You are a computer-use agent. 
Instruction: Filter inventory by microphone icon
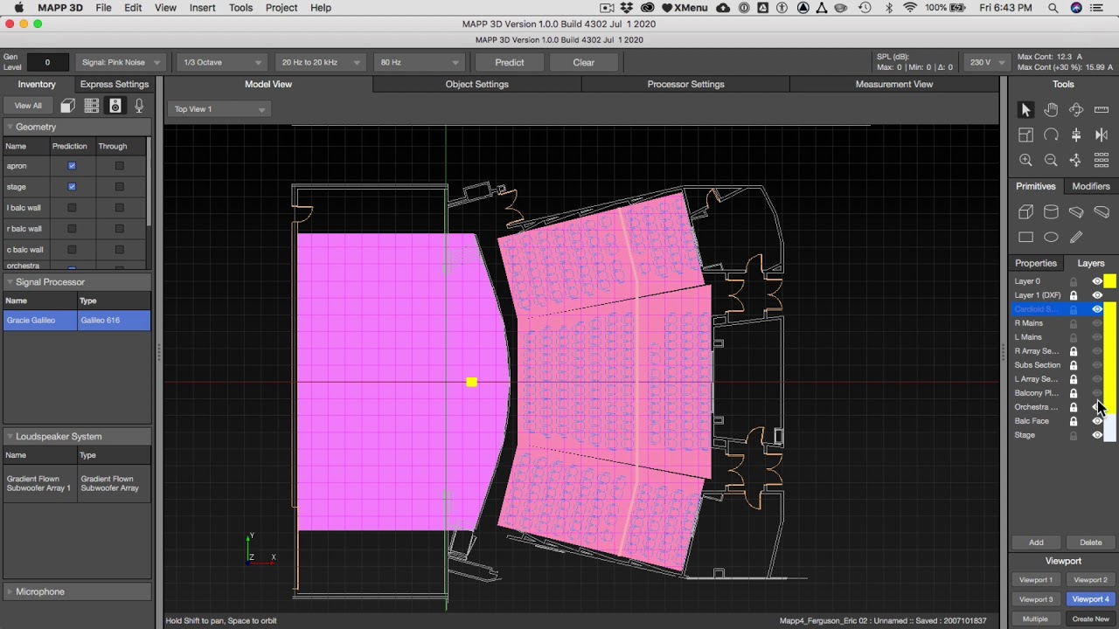tap(138, 106)
